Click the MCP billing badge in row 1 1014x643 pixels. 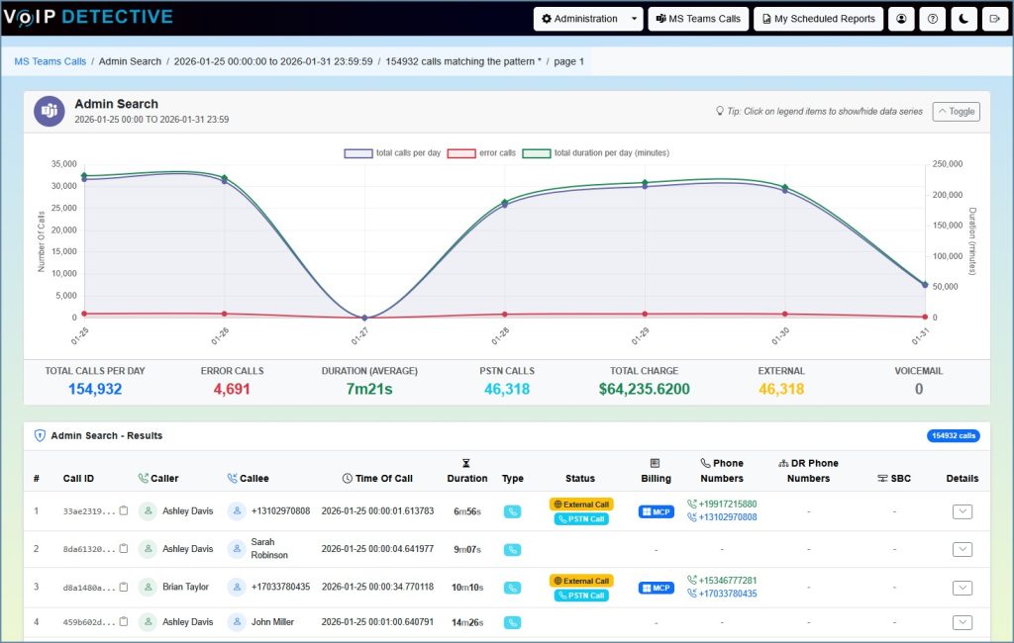[x=656, y=511]
